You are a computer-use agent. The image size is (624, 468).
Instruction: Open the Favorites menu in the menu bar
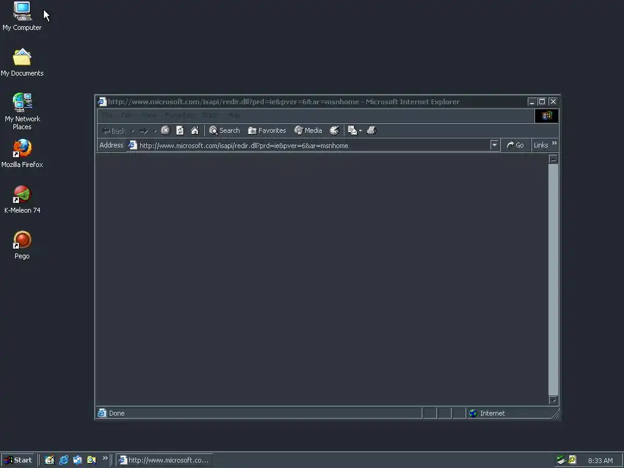(x=179, y=115)
